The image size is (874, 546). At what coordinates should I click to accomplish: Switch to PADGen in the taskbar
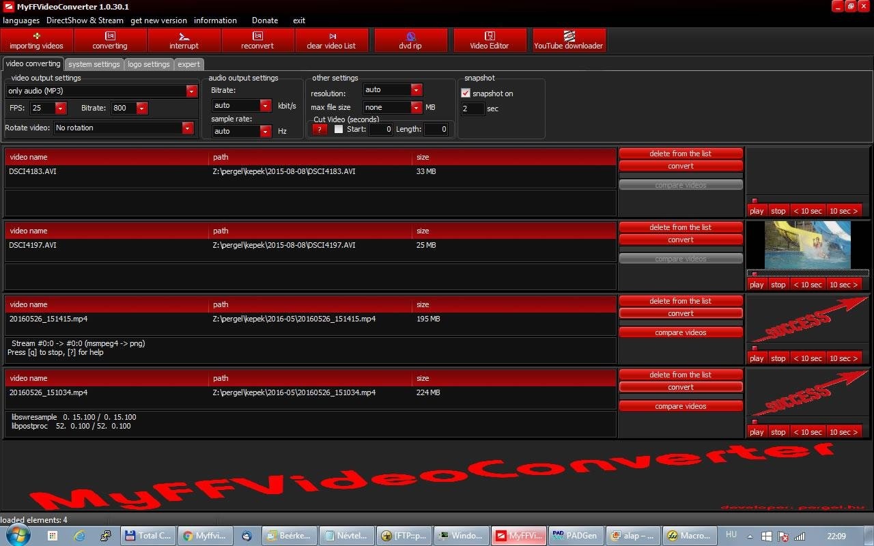click(576, 536)
